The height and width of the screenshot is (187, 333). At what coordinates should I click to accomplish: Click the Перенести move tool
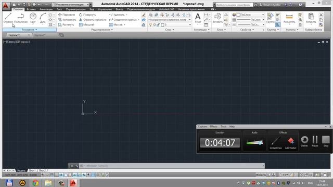tap(67, 15)
